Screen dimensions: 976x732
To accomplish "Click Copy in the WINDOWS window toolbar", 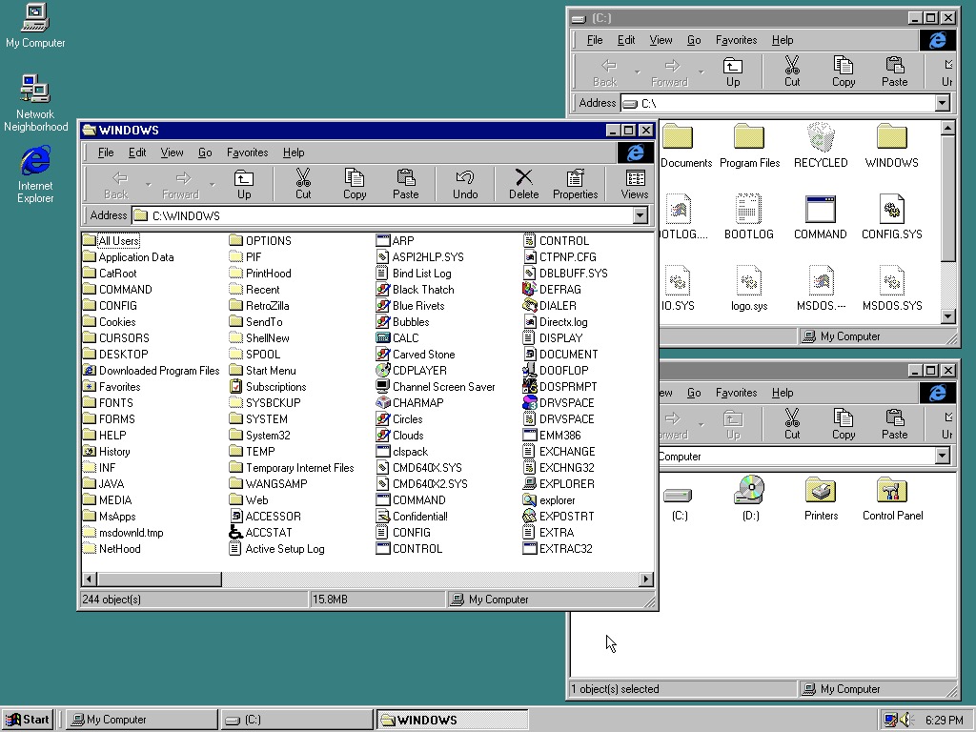I will [355, 184].
